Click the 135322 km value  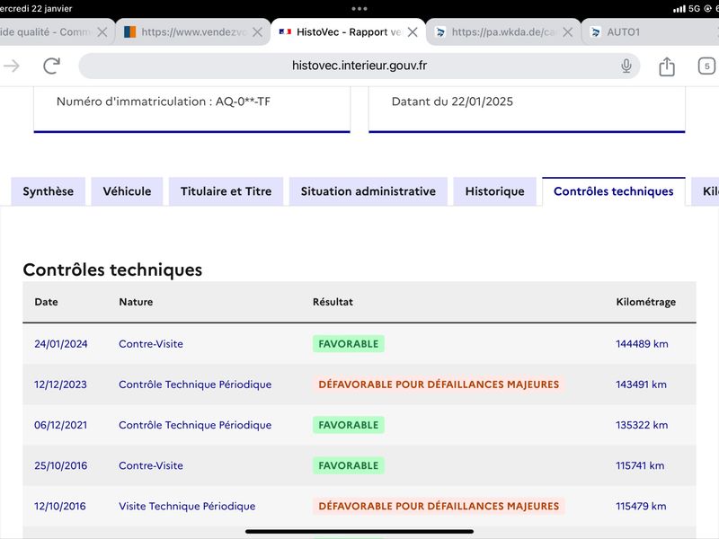pos(642,425)
